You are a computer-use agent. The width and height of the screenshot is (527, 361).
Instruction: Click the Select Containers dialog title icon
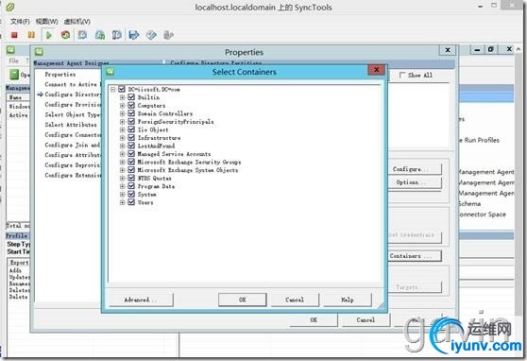tap(110, 71)
